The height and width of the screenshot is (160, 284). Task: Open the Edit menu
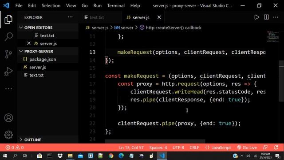[32, 6]
